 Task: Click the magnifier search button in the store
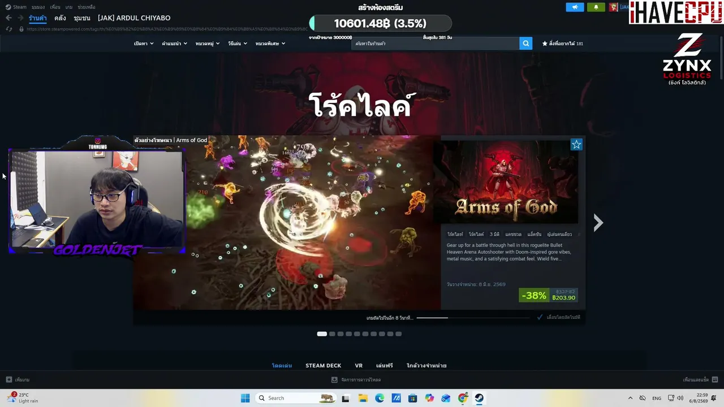point(526,44)
